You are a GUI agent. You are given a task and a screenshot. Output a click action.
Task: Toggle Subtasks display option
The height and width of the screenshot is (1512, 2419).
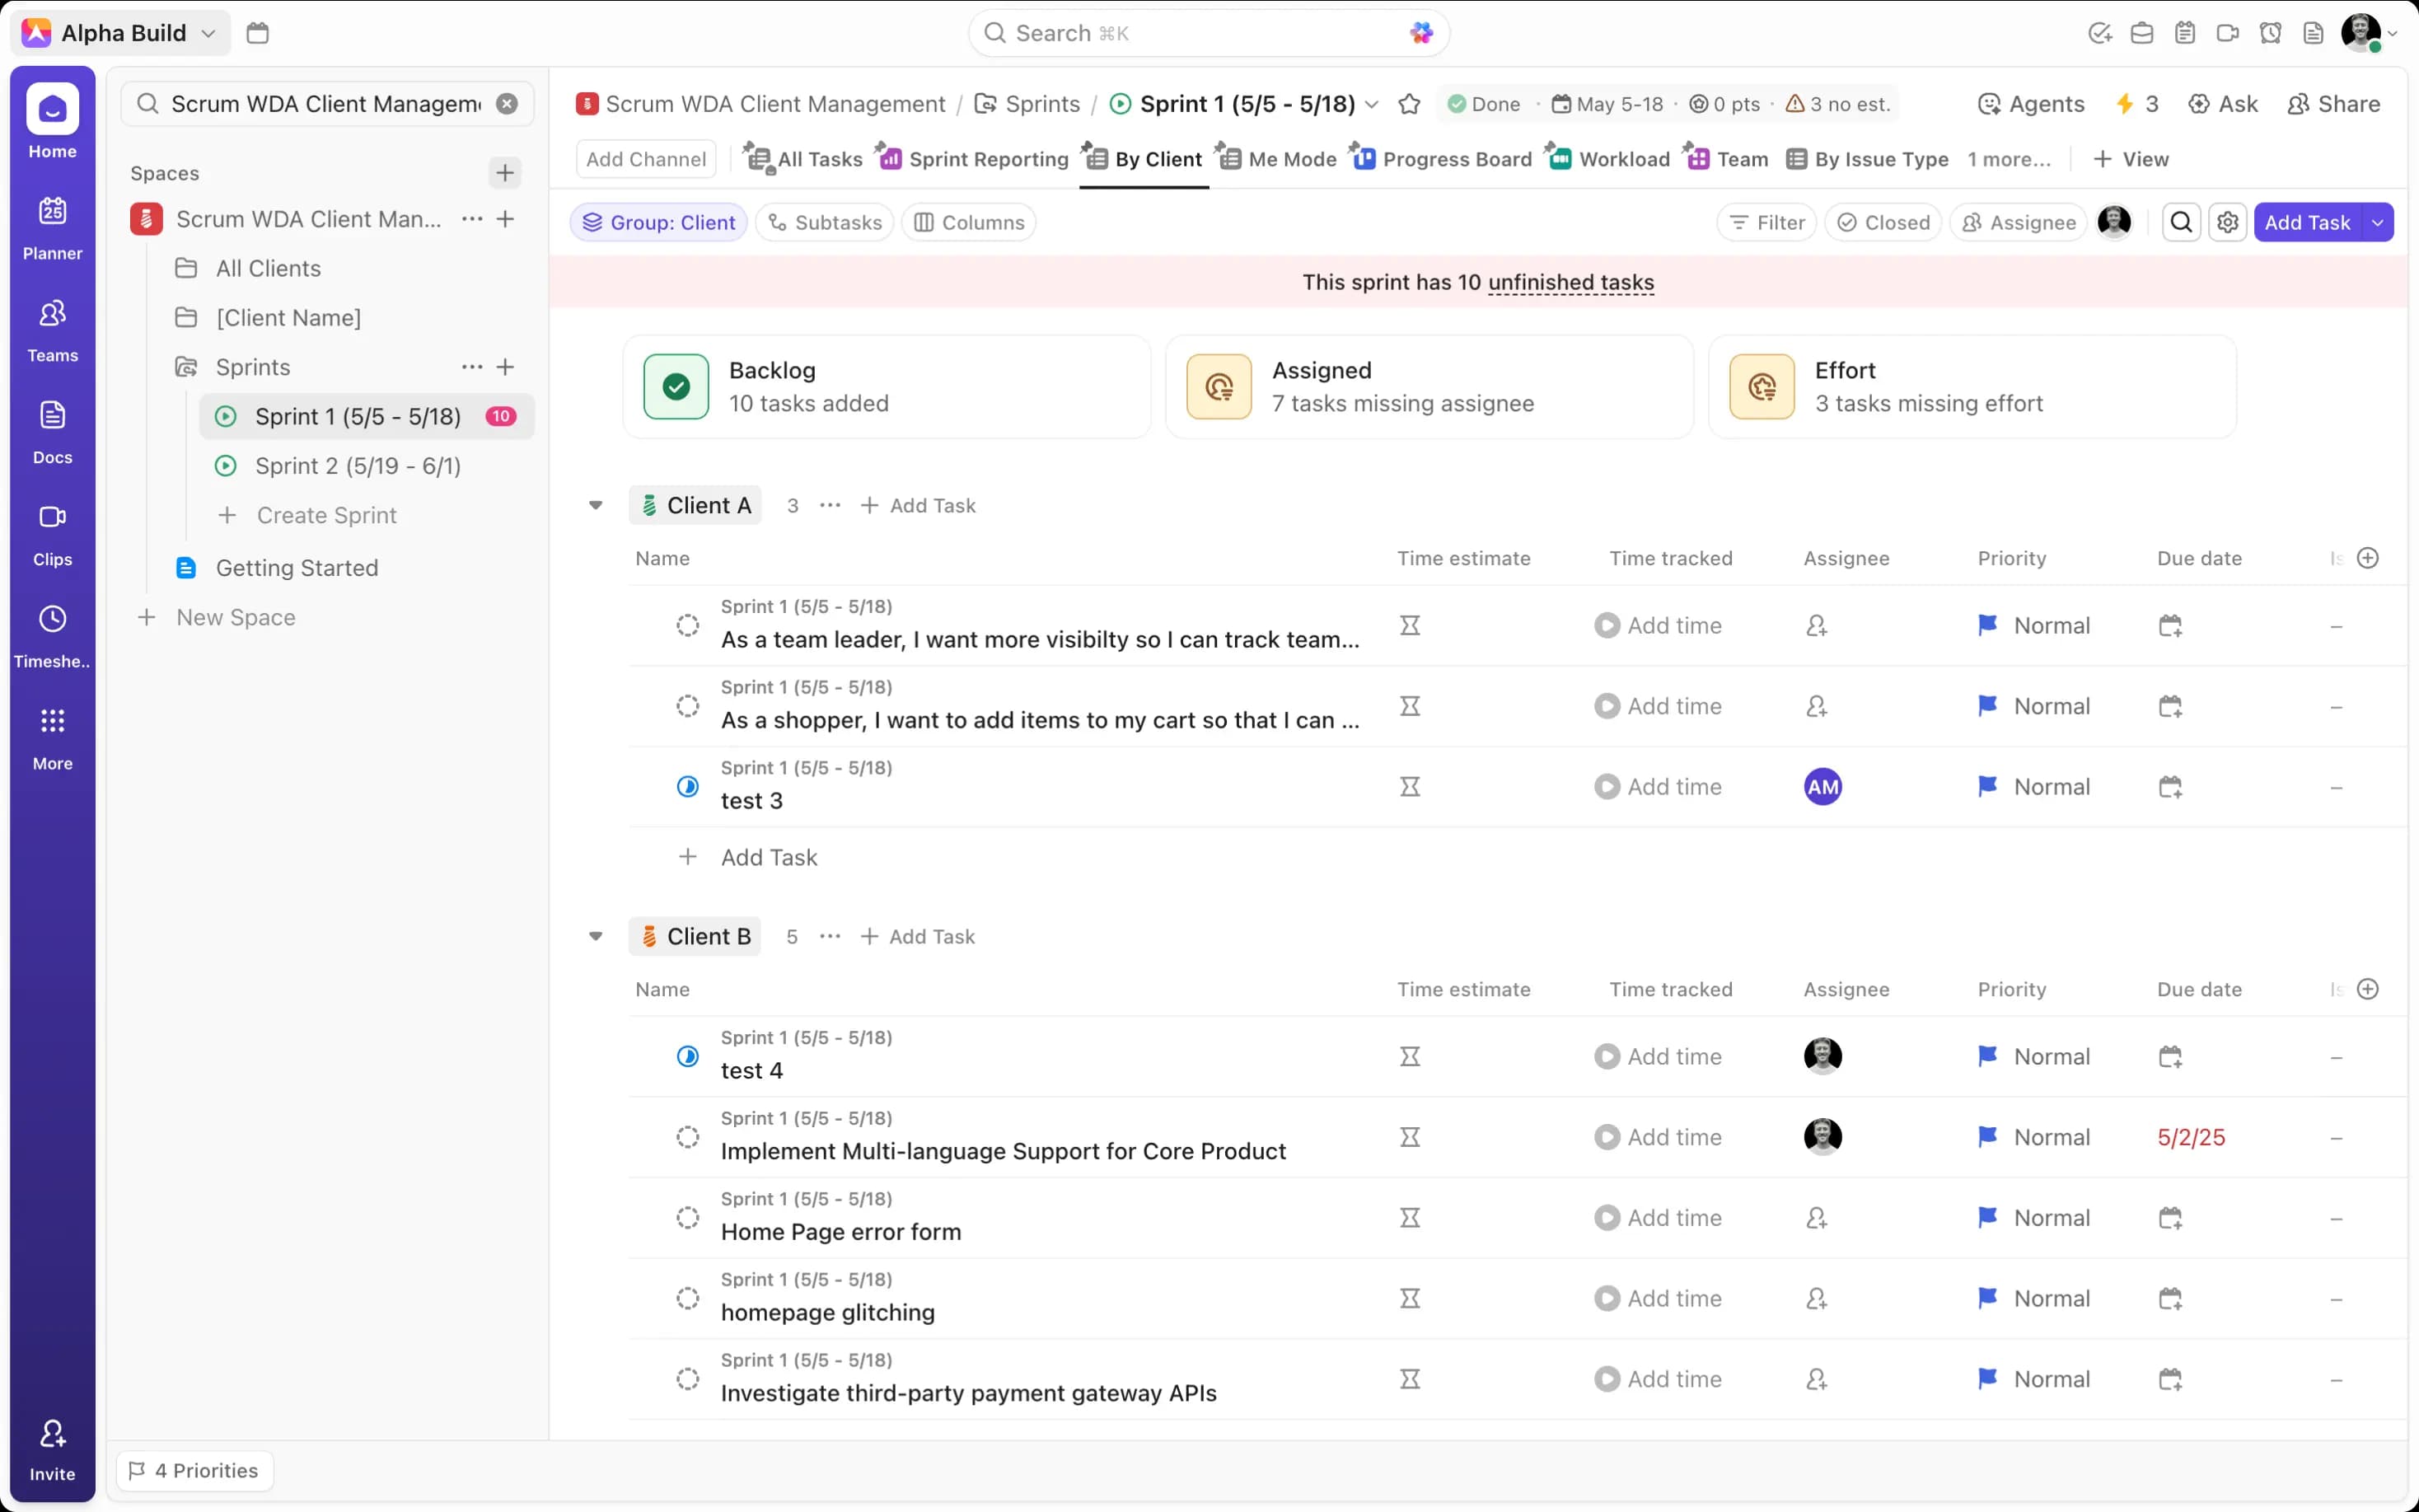coord(825,222)
